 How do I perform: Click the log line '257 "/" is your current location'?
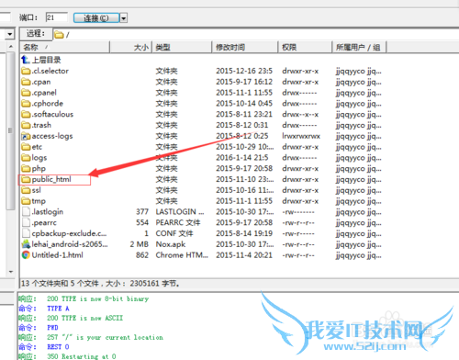[x=105, y=337]
